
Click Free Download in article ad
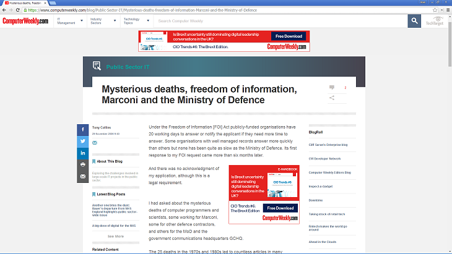280,208
